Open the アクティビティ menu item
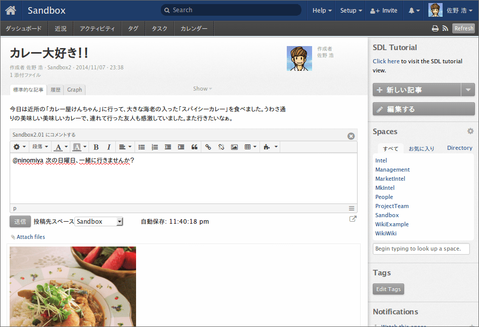The width and height of the screenshot is (479, 327). (98, 29)
